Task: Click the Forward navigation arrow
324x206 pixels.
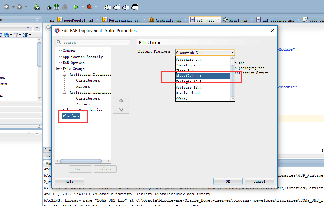Action: [x=19, y=7]
